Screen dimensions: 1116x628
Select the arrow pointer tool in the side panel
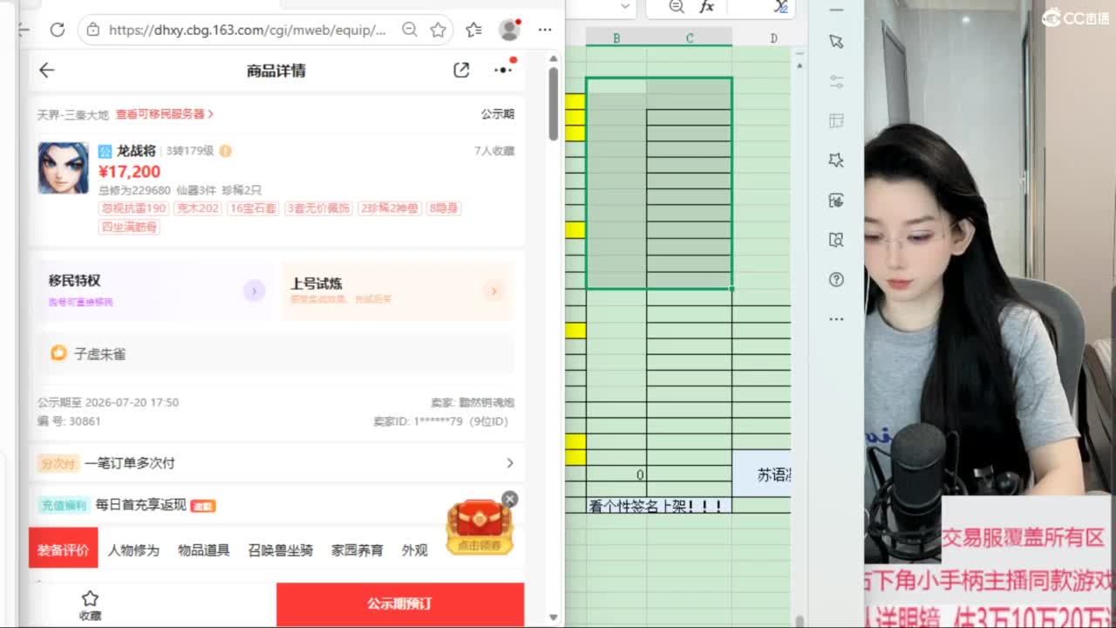[x=836, y=41]
